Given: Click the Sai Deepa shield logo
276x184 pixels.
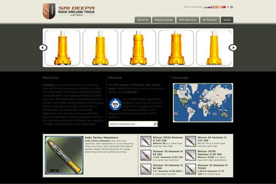Looking at the screenshot, I should coord(49,11).
